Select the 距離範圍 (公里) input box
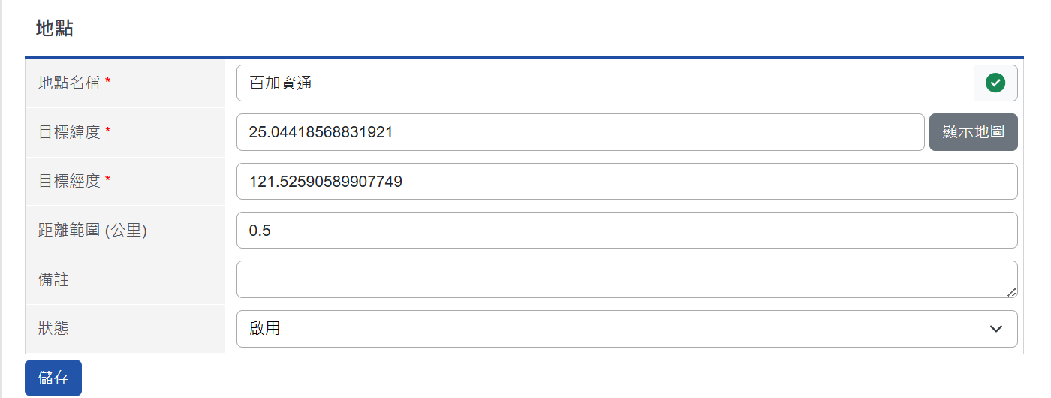 pos(627,231)
